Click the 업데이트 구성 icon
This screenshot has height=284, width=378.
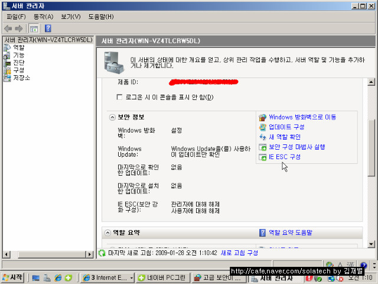click(262, 127)
